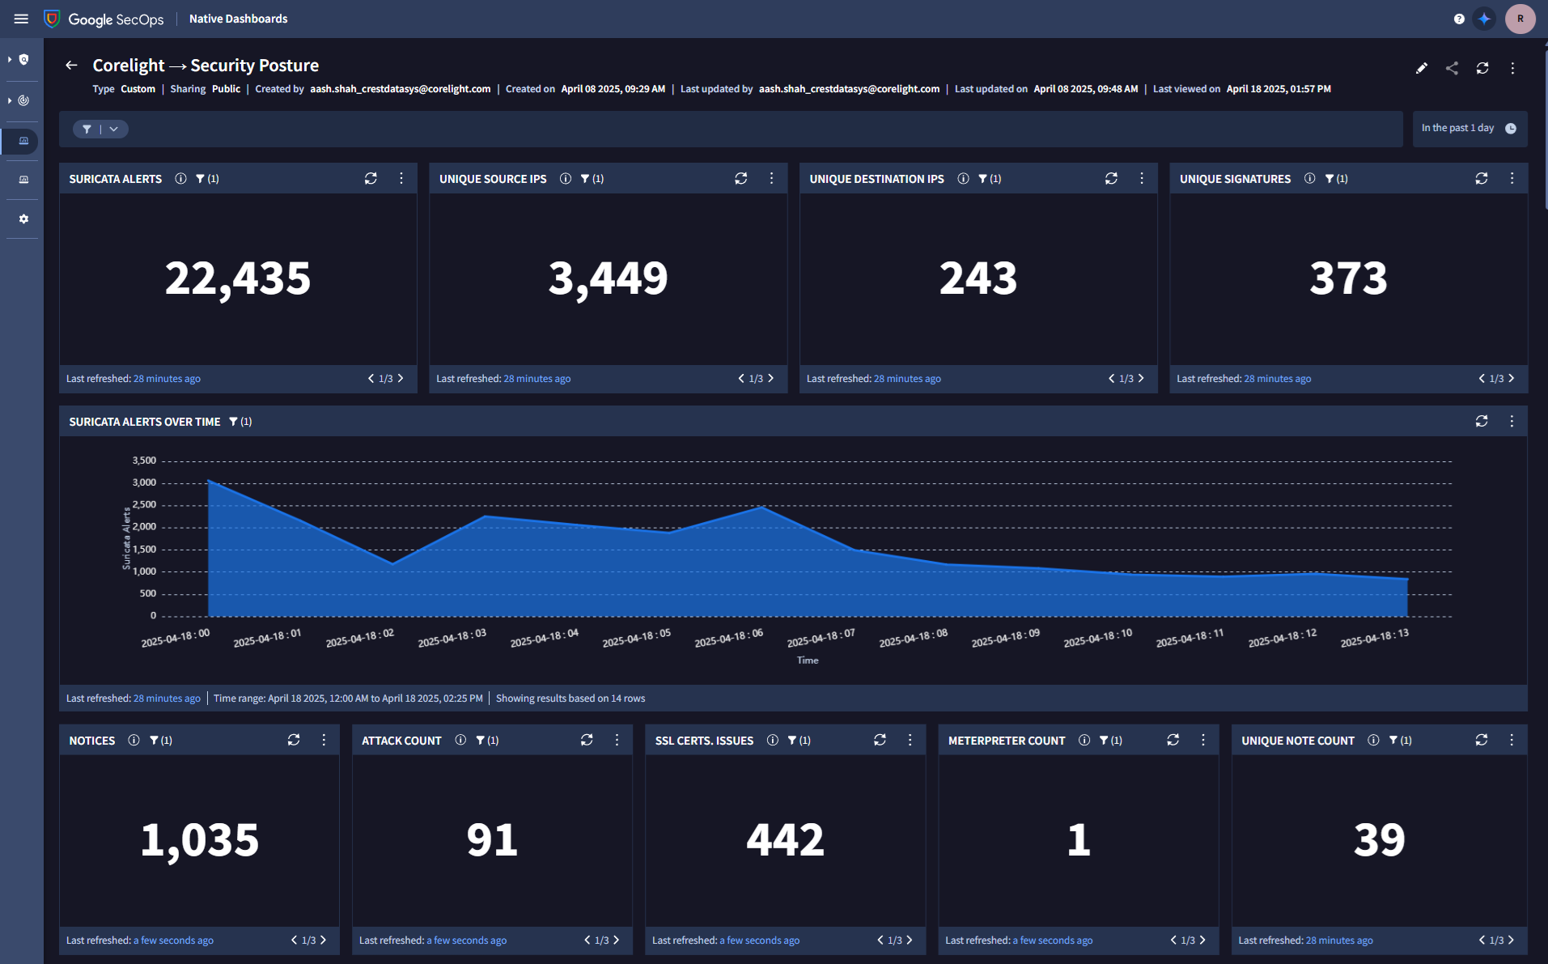Refresh the Meterpreter Count widget

click(1173, 740)
